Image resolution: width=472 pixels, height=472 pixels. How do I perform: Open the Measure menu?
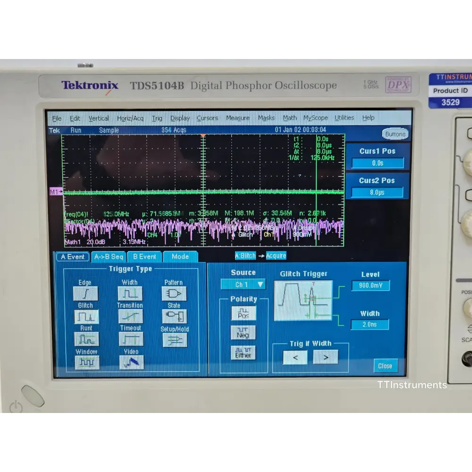238,118
